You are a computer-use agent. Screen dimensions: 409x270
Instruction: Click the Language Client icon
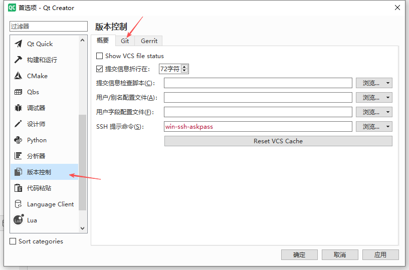[18, 204]
